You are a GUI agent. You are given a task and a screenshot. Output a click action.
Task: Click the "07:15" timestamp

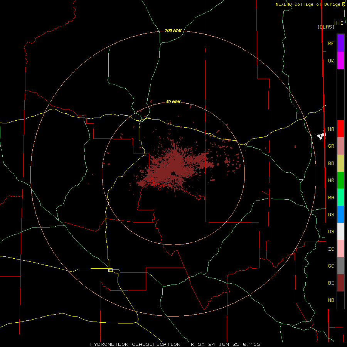pos(251,344)
